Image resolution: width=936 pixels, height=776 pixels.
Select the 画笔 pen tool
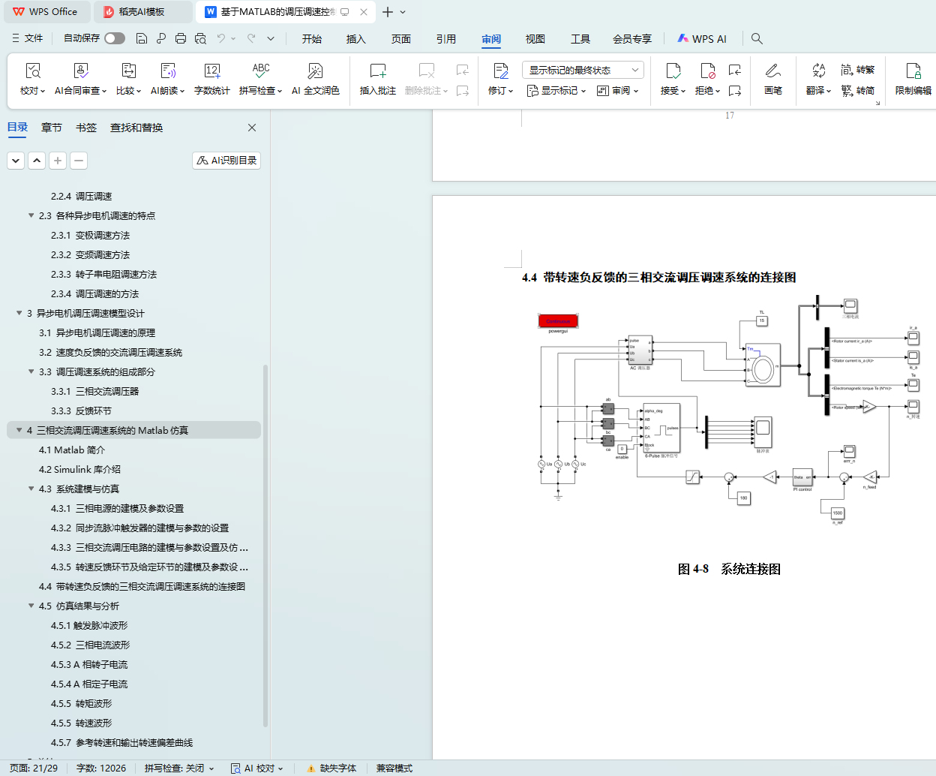[772, 78]
